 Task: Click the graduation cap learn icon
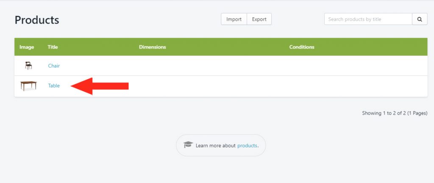click(188, 145)
